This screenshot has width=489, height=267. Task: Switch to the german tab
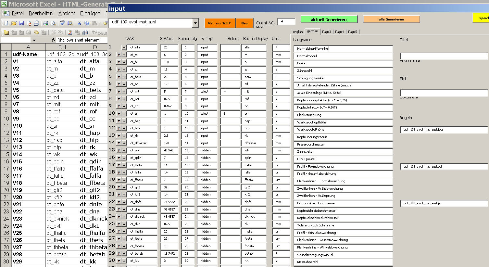(312, 31)
